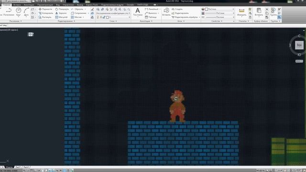
Task: Click the Paste (Вставить) clipboard icon
Action: tap(259, 11)
